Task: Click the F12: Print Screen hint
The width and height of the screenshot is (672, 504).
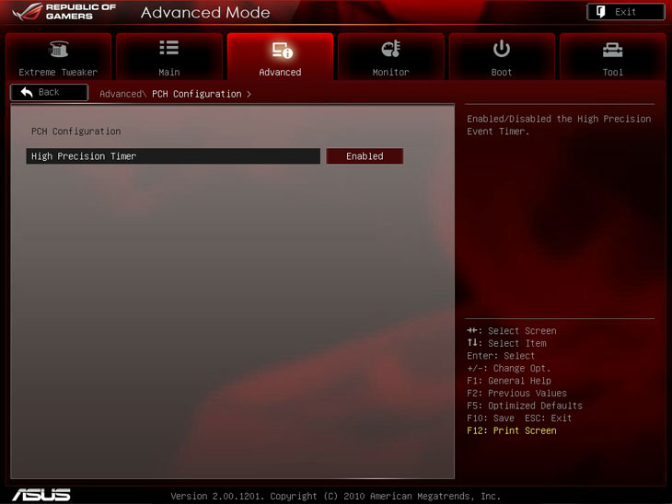Action: [x=511, y=430]
